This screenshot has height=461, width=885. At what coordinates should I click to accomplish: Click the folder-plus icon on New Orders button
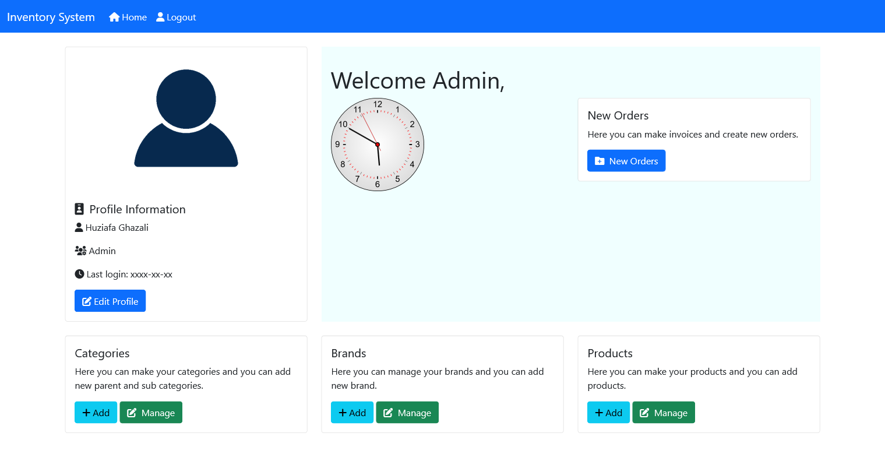tap(600, 160)
